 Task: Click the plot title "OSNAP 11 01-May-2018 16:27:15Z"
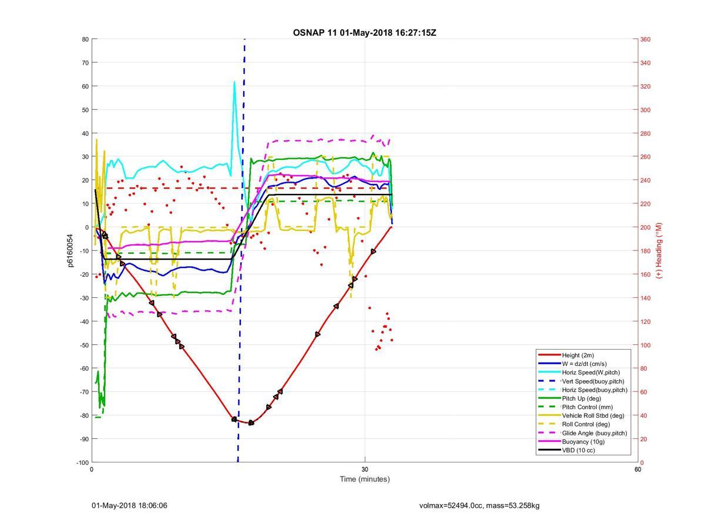click(364, 32)
